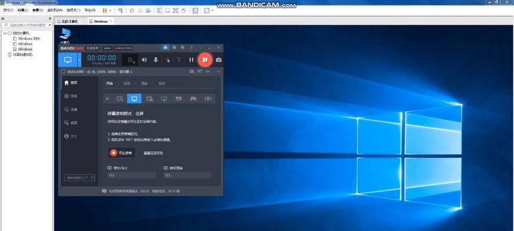514x231 pixels.
Task: Click VMware console view icon
Action: pyautogui.click(x=195, y=10)
